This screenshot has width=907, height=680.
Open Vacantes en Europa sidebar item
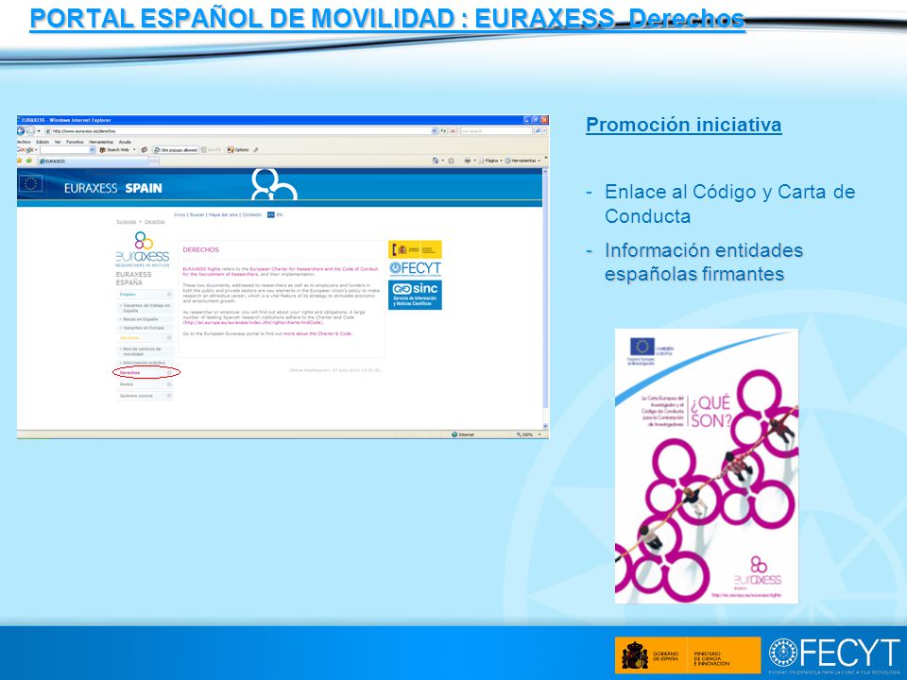coord(145,328)
